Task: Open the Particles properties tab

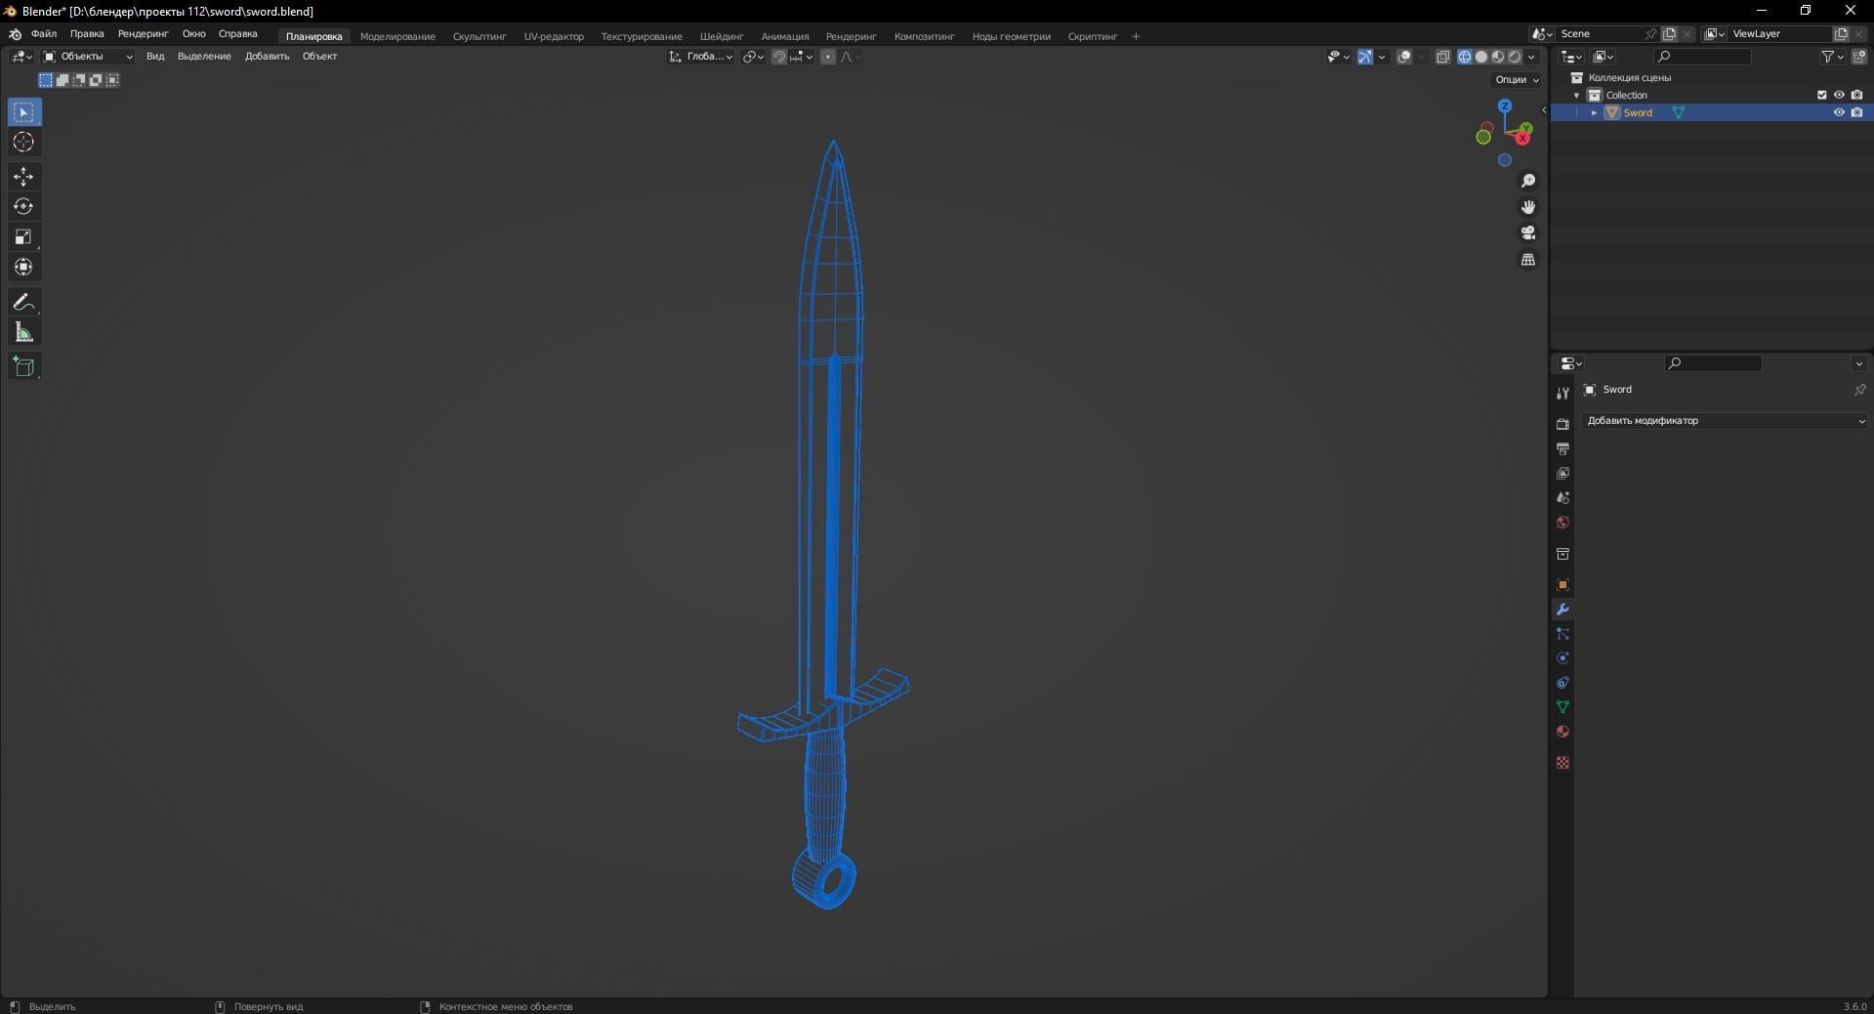Action: (1562, 634)
